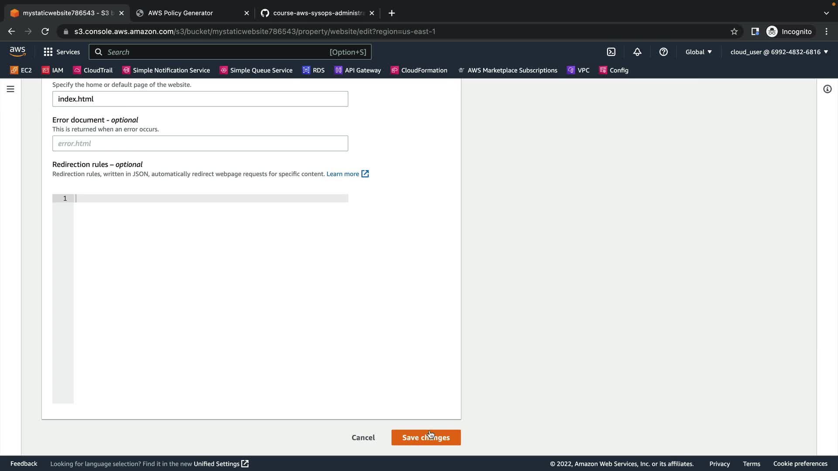838x471 pixels.
Task: Open the CloudFormation favorites shortcut
Action: pos(419,70)
